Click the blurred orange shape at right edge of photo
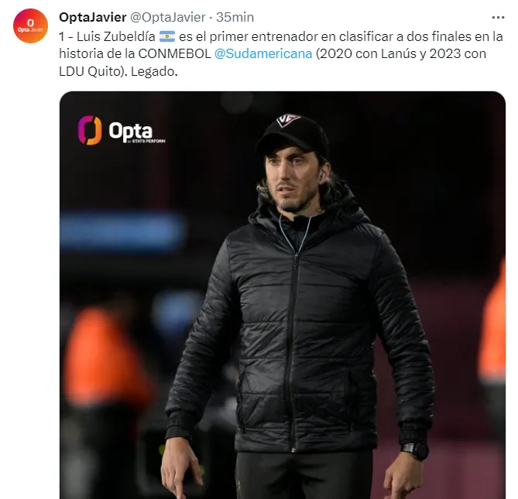 [x=494, y=323]
